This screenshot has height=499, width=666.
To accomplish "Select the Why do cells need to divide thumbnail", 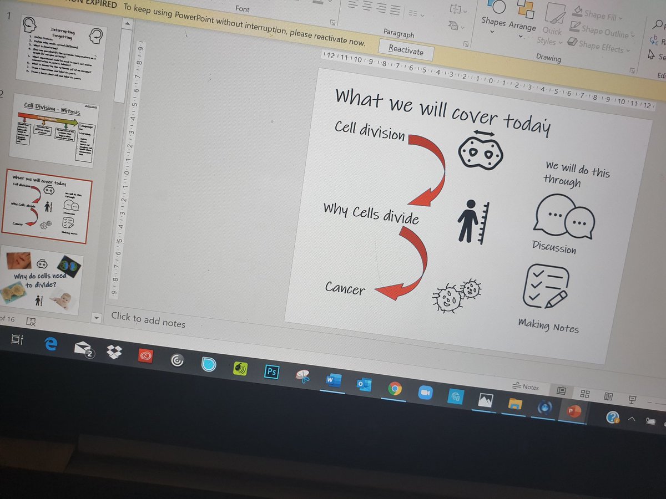I will (41, 280).
